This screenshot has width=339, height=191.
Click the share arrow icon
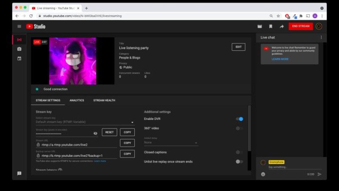point(282,26)
